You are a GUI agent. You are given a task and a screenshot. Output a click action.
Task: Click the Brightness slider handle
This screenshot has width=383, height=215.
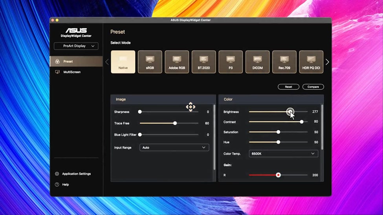click(x=290, y=112)
